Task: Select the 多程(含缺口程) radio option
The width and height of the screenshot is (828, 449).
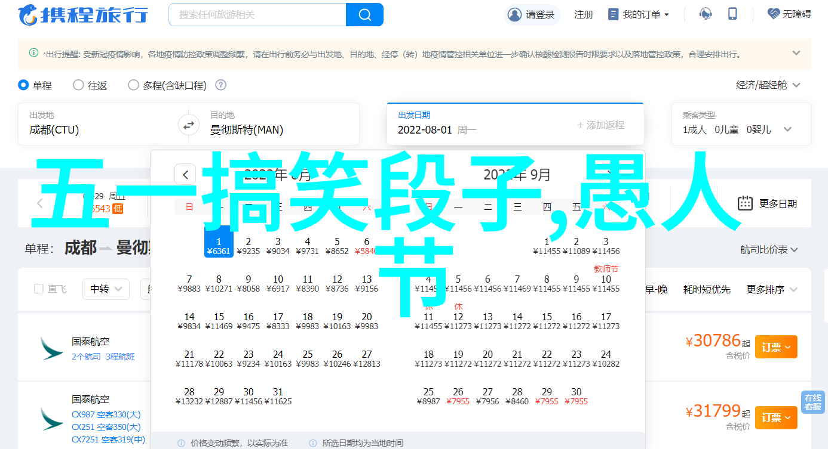Action: click(x=133, y=85)
